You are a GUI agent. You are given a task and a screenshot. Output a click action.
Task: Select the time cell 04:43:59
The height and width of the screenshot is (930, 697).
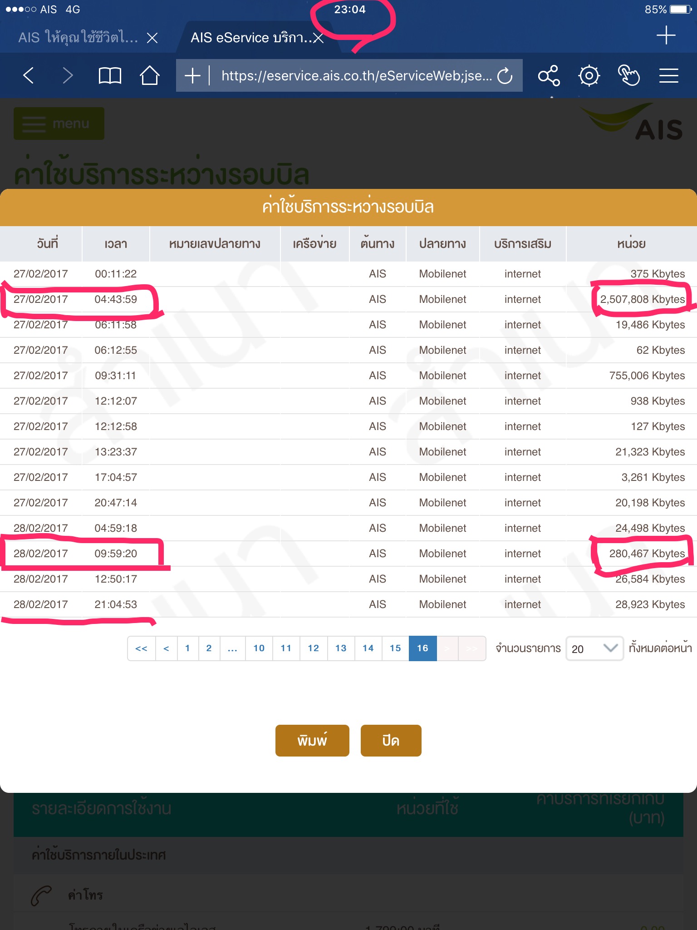pyautogui.click(x=116, y=299)
